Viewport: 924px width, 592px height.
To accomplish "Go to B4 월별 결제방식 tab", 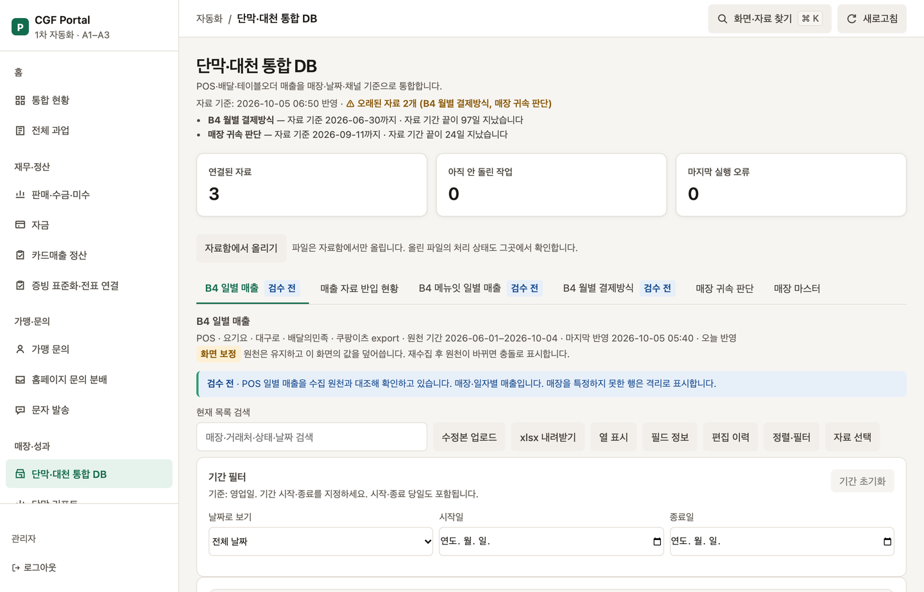I will pos(619,288).
